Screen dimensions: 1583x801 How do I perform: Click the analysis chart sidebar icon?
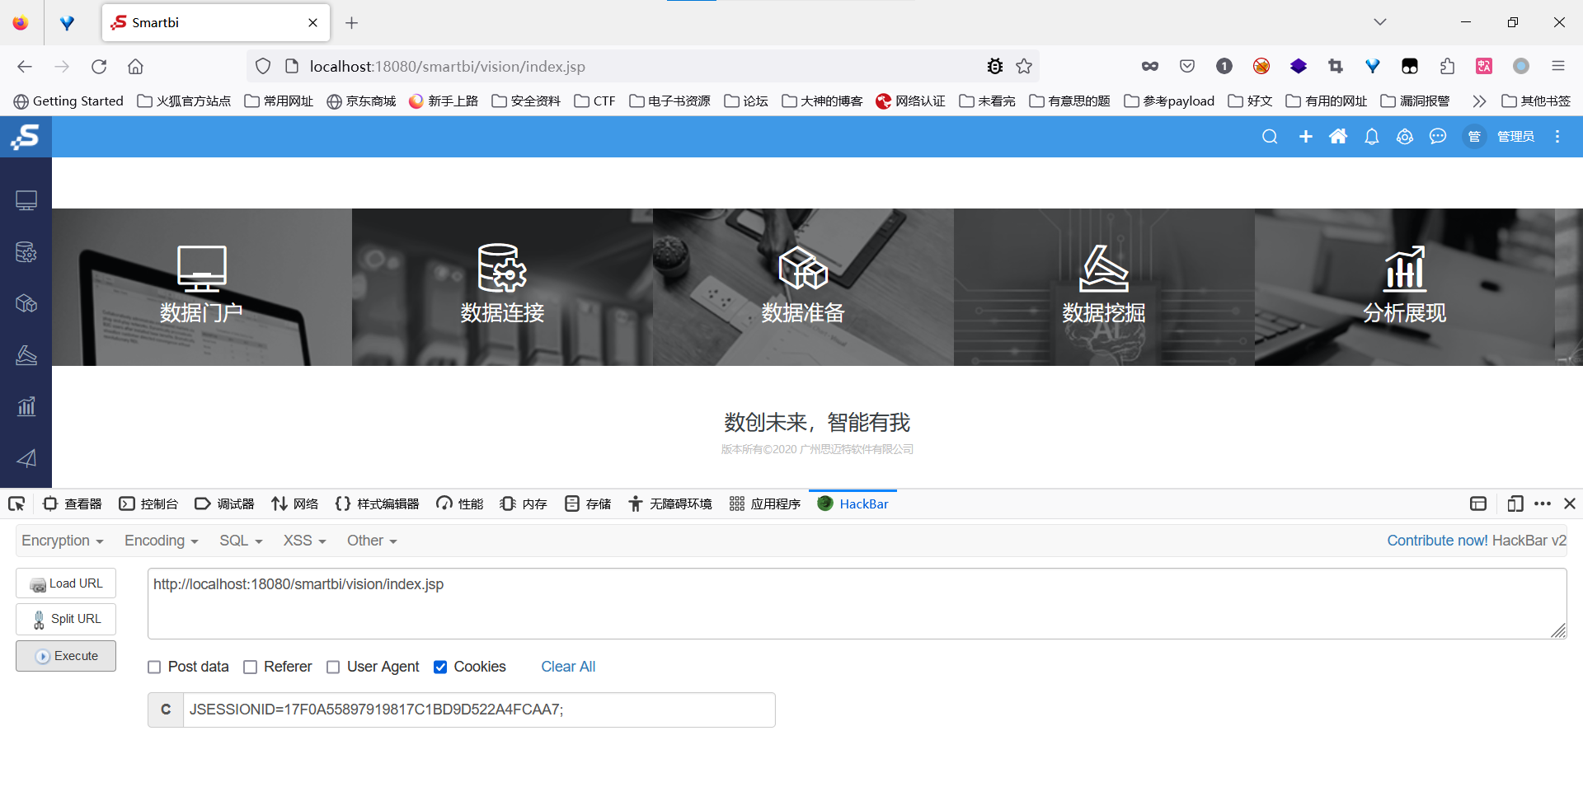(x=26, y=406)
